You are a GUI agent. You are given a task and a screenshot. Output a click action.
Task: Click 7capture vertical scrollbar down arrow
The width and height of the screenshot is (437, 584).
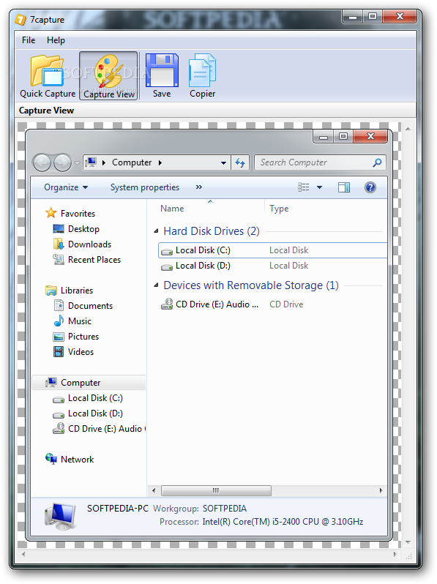(408, 542)
